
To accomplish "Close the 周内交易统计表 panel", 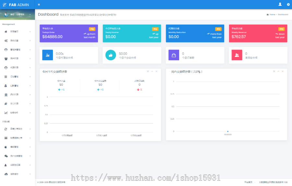I will (283, 71).
